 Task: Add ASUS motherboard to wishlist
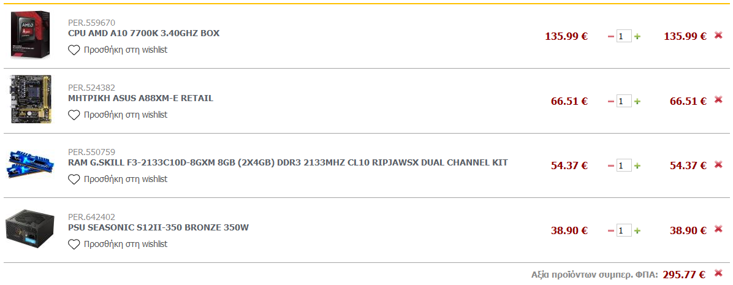click(x=118, y=115)
